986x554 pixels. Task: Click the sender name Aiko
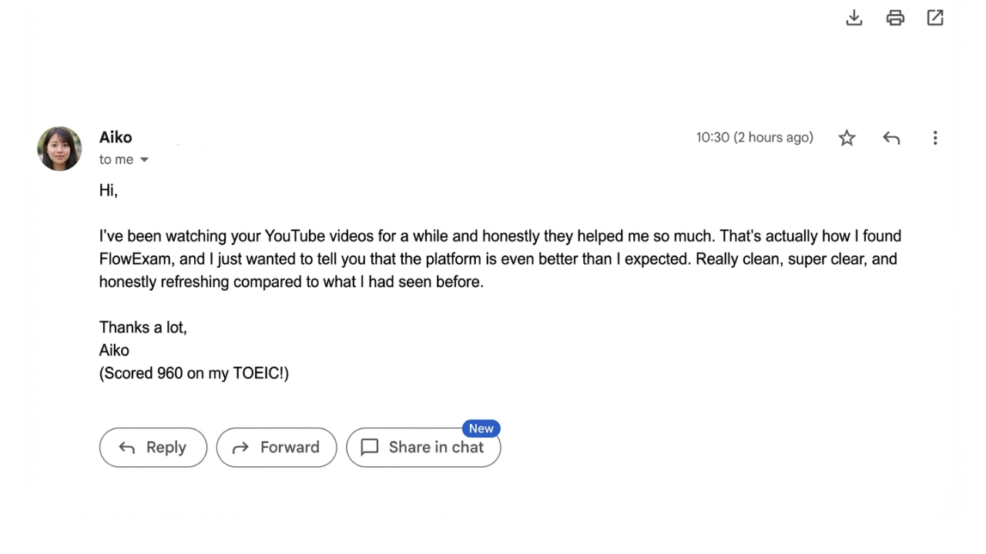[x=116, y=137]
